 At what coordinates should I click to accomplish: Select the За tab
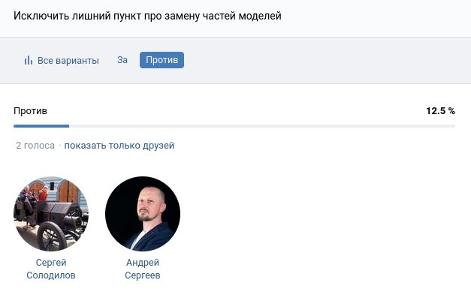122,60
